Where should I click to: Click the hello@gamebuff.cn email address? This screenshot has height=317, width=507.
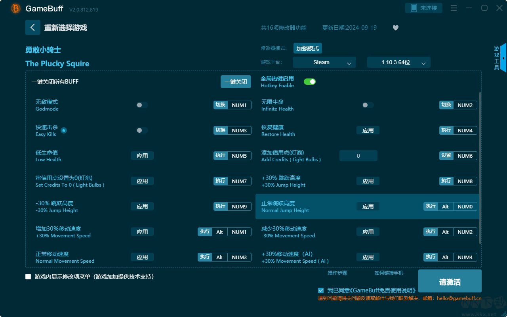pyautogui.click(x=459, y=298)
